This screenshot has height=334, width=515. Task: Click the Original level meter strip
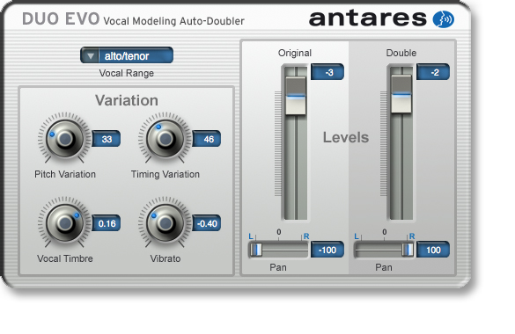(x=278, y=144)
